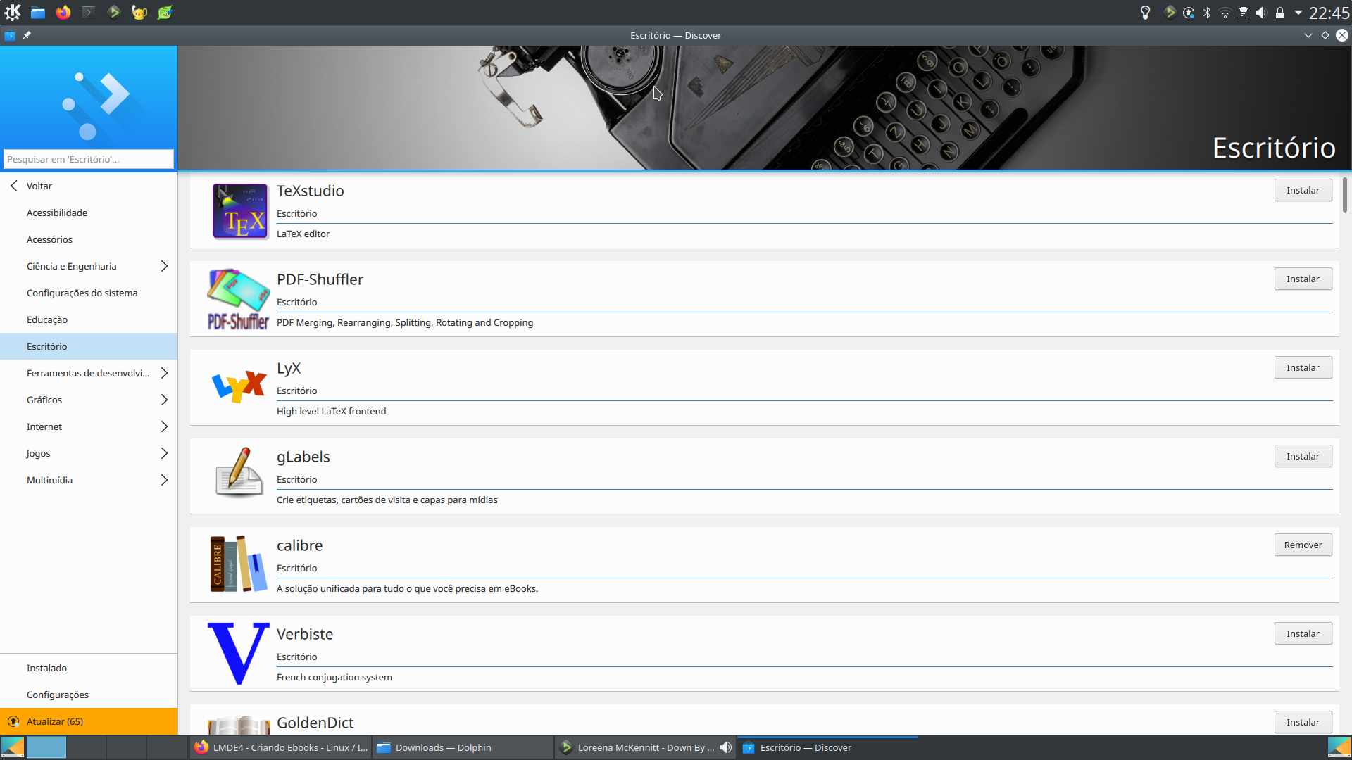Select the Escritório category

[x=89, y=346]
